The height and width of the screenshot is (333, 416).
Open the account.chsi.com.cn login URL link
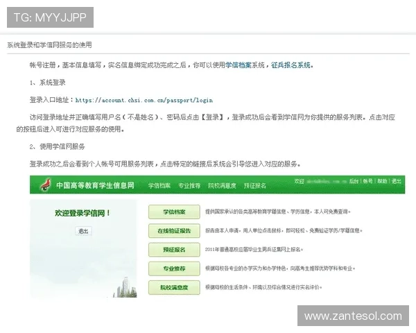point(144,100)
